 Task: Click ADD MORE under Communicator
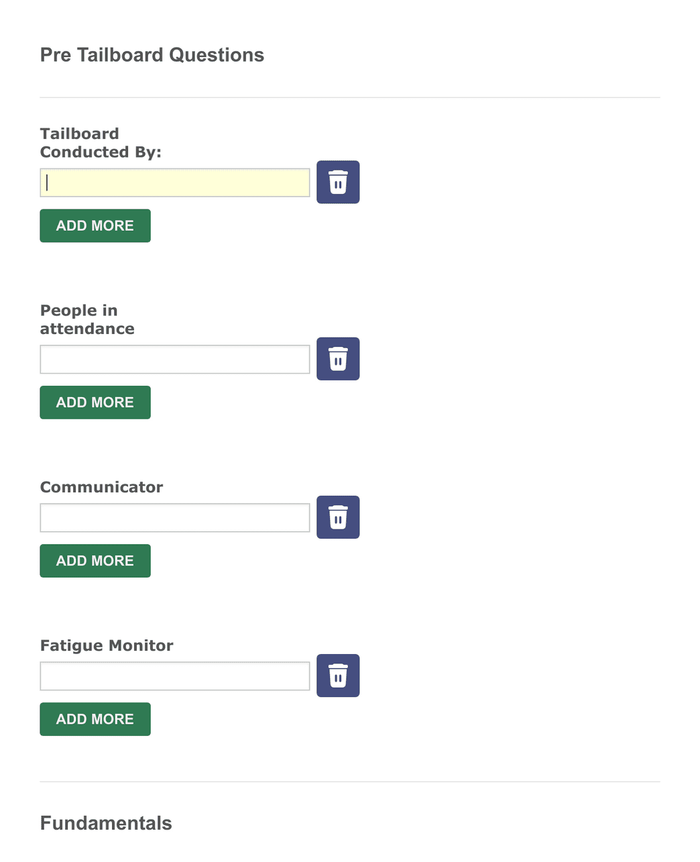tap(95, 560)
